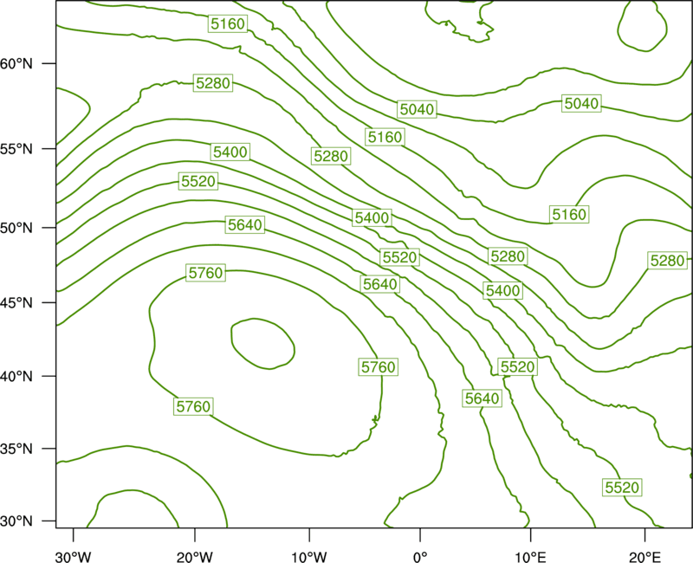This screenshot has width=693, height=563.
Task: Click the 5640 contour label just below 5520 near 10°E
Action: click(482, 398)
